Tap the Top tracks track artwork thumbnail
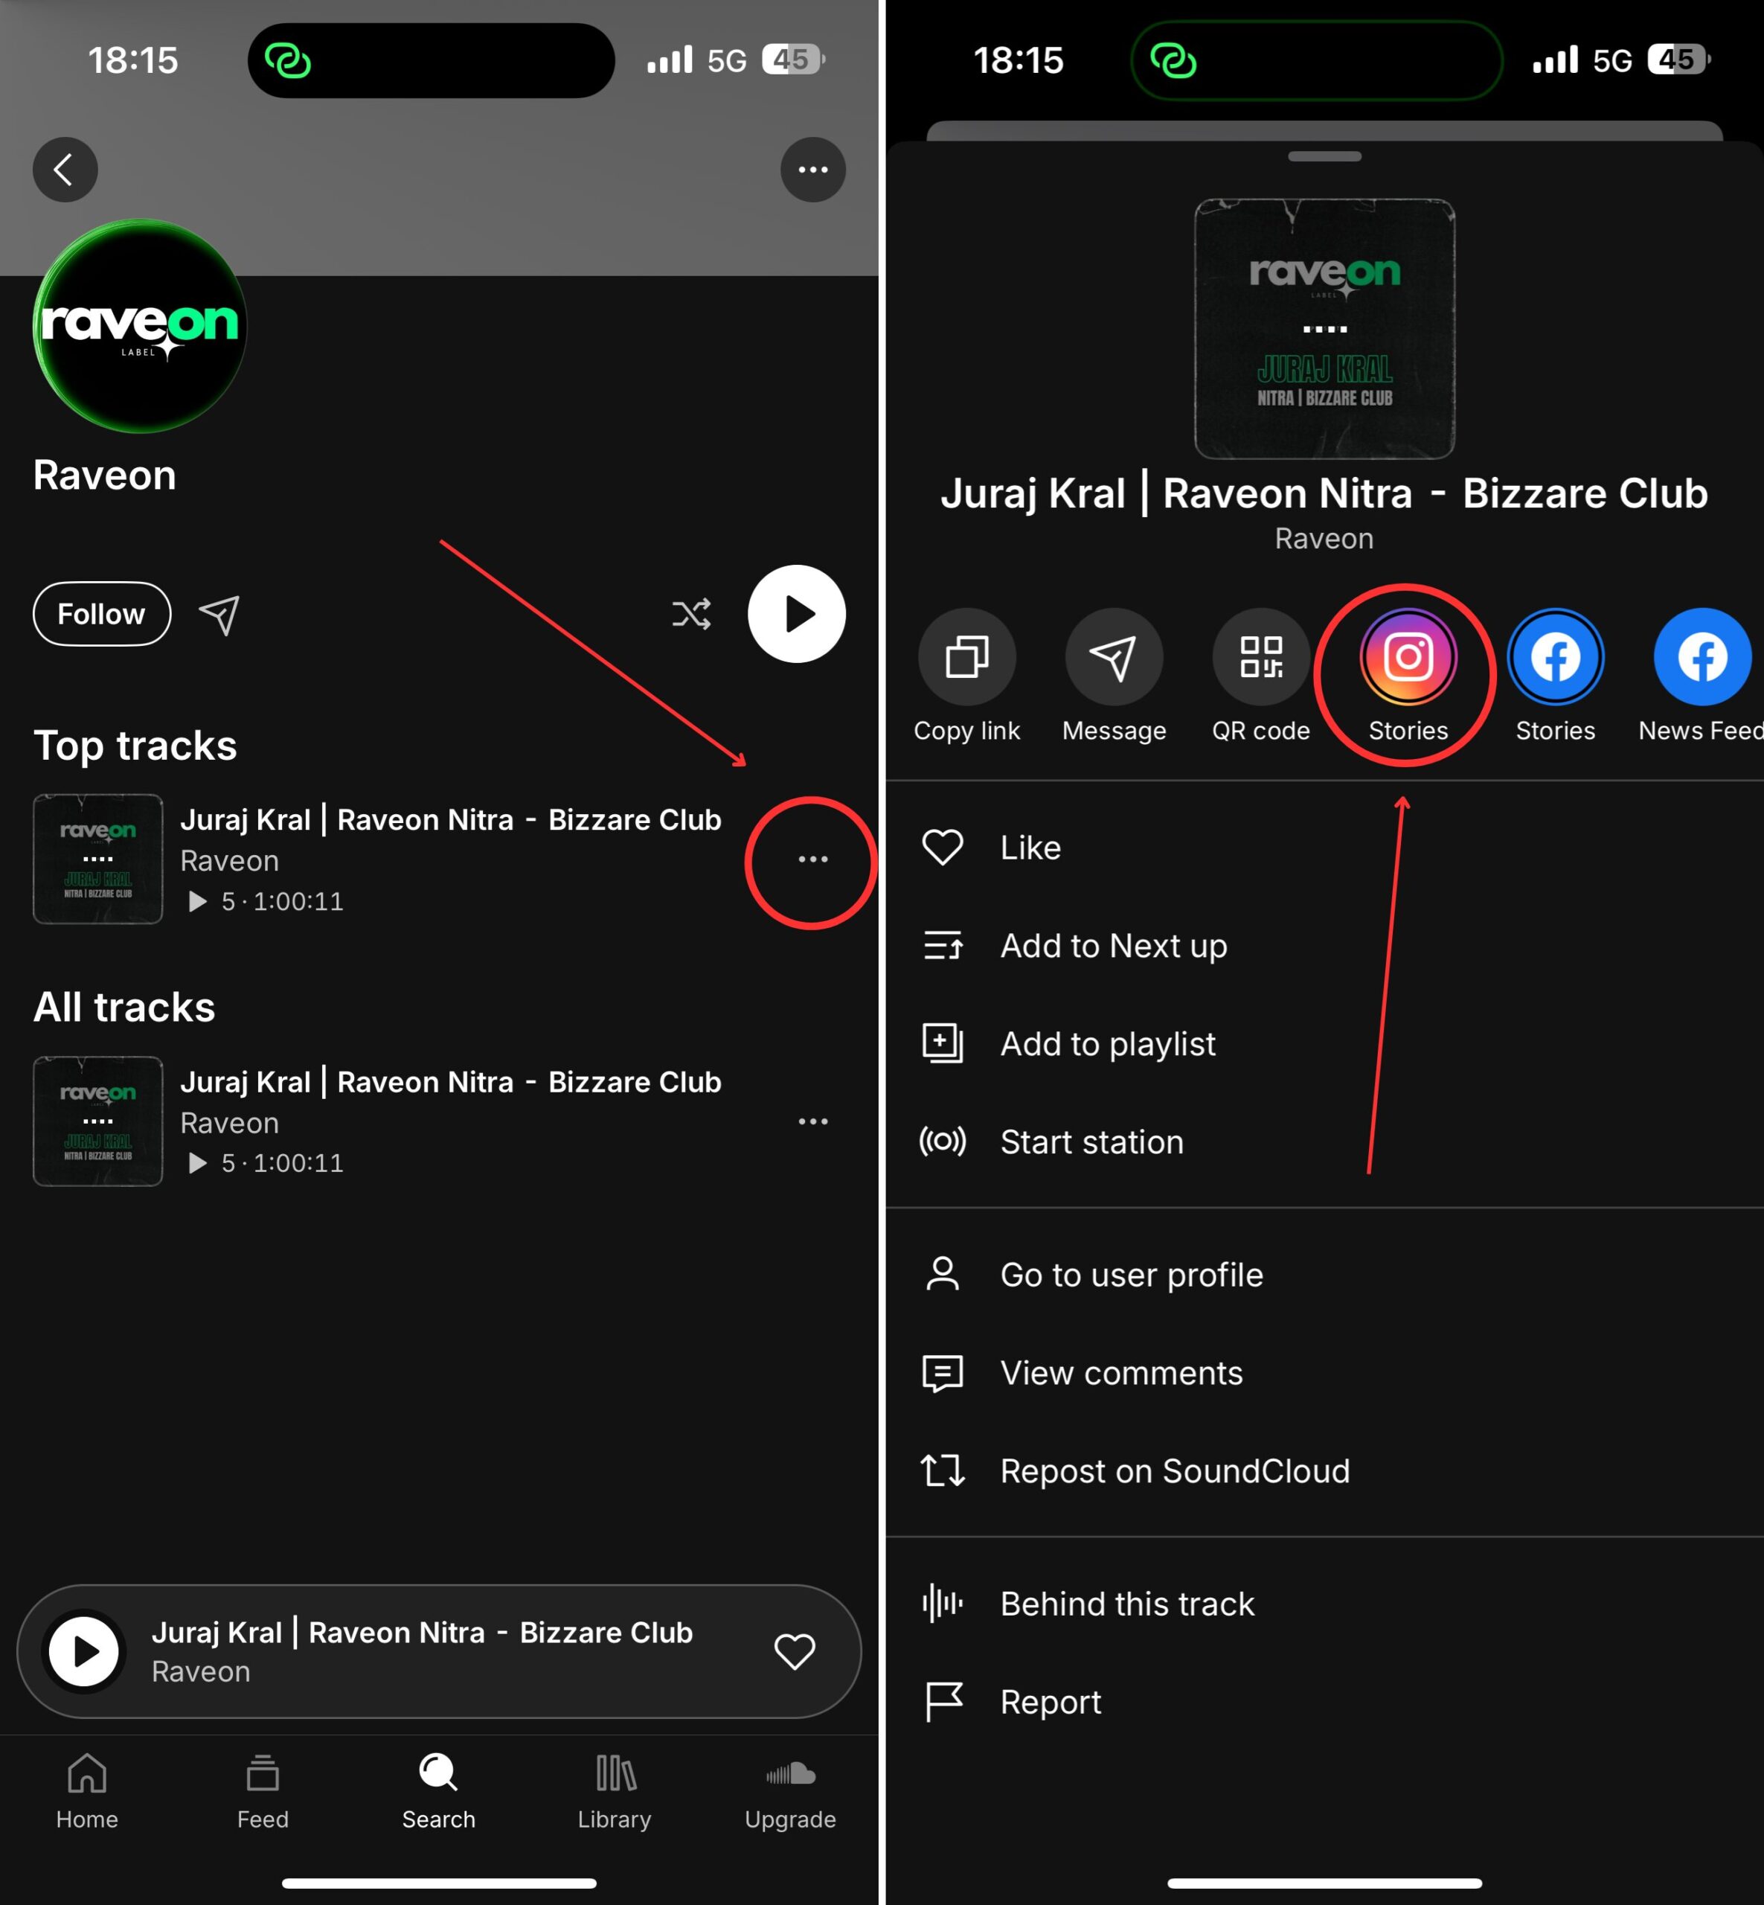1764x1905 pixels. 98,859
